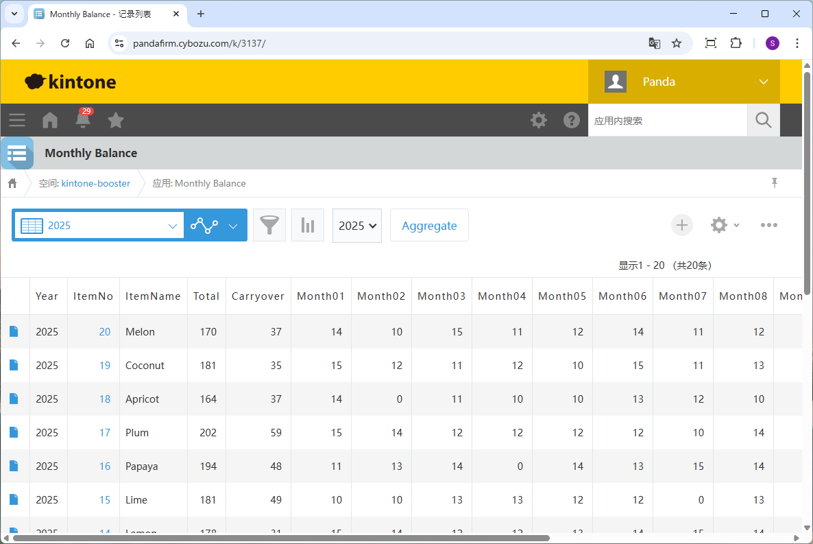Open the bar chart graph icon
This screenshot has width=813, height=544.
pos(308,225)
